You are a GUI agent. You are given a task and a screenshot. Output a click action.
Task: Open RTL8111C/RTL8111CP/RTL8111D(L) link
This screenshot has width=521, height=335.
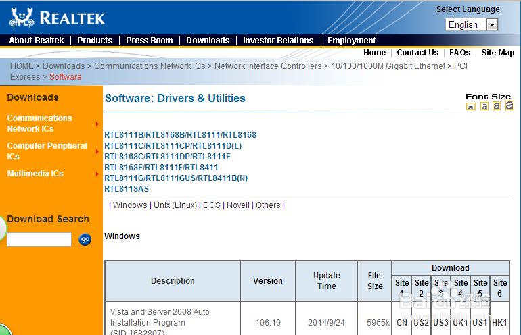click(173, 146)
